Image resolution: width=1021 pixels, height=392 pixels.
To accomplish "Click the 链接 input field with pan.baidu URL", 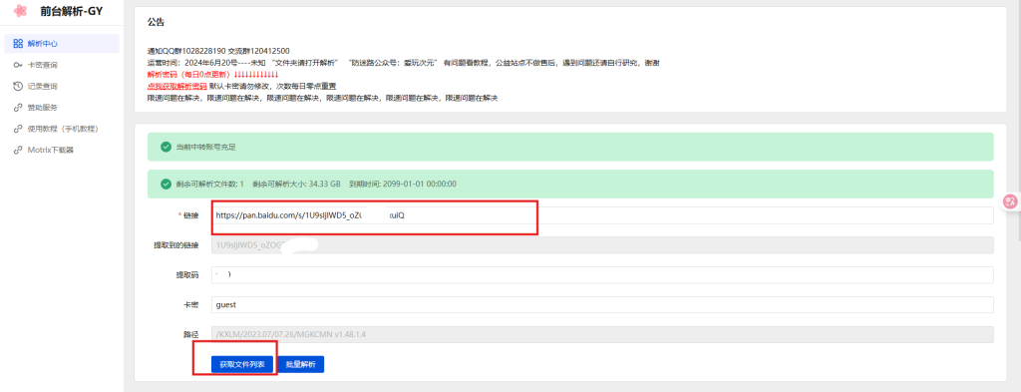I will tap(602, 215).
